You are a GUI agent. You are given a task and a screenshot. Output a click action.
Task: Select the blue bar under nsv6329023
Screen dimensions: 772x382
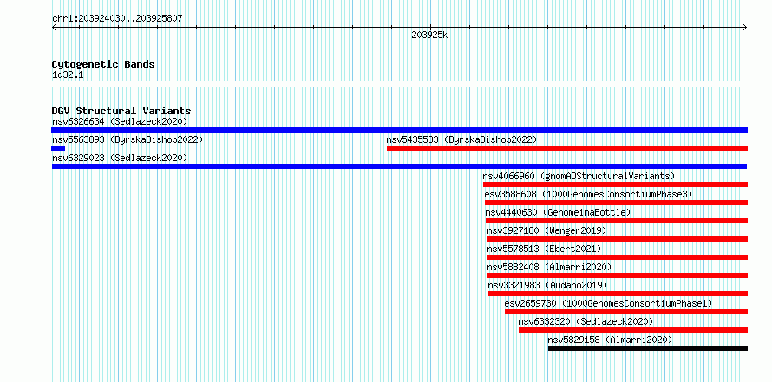(399, 166)
